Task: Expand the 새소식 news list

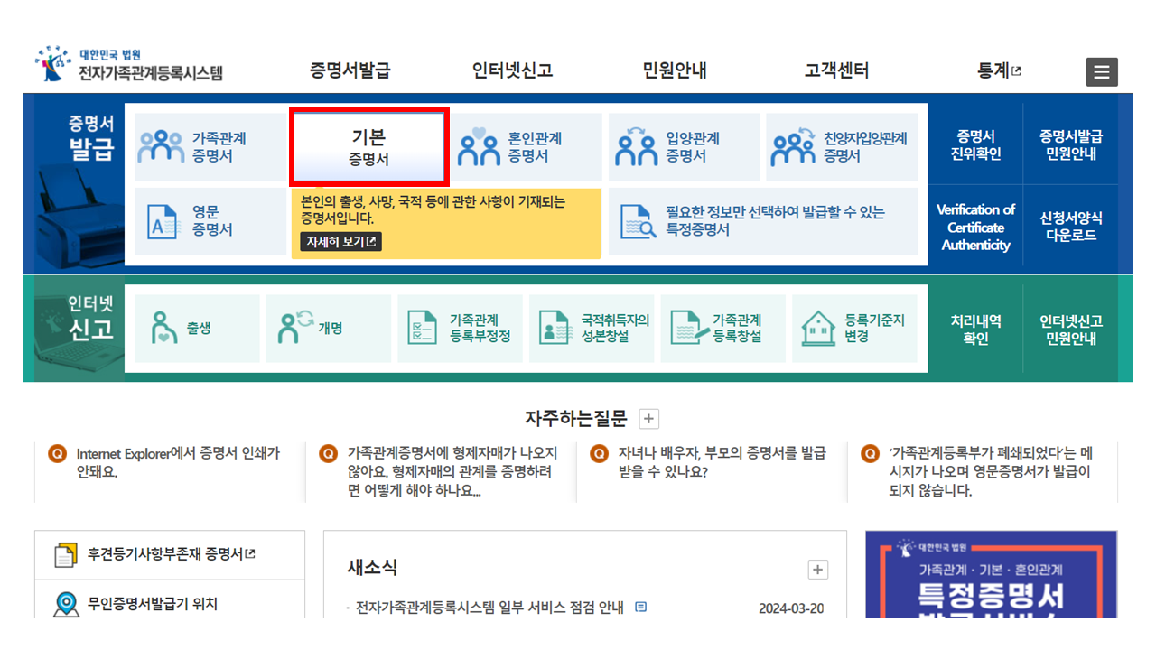Action: click(816, 570)
